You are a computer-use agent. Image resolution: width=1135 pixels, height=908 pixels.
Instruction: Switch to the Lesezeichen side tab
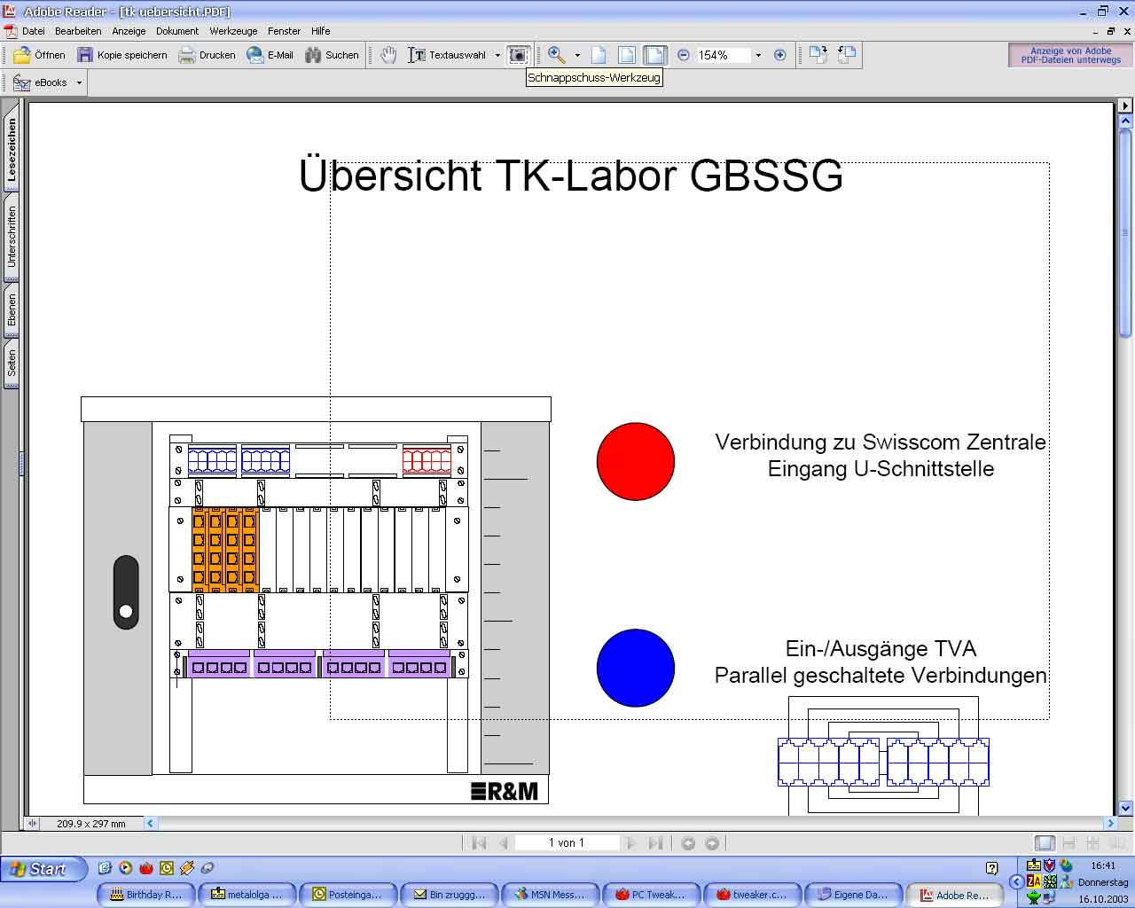click(x=12, y=149)
